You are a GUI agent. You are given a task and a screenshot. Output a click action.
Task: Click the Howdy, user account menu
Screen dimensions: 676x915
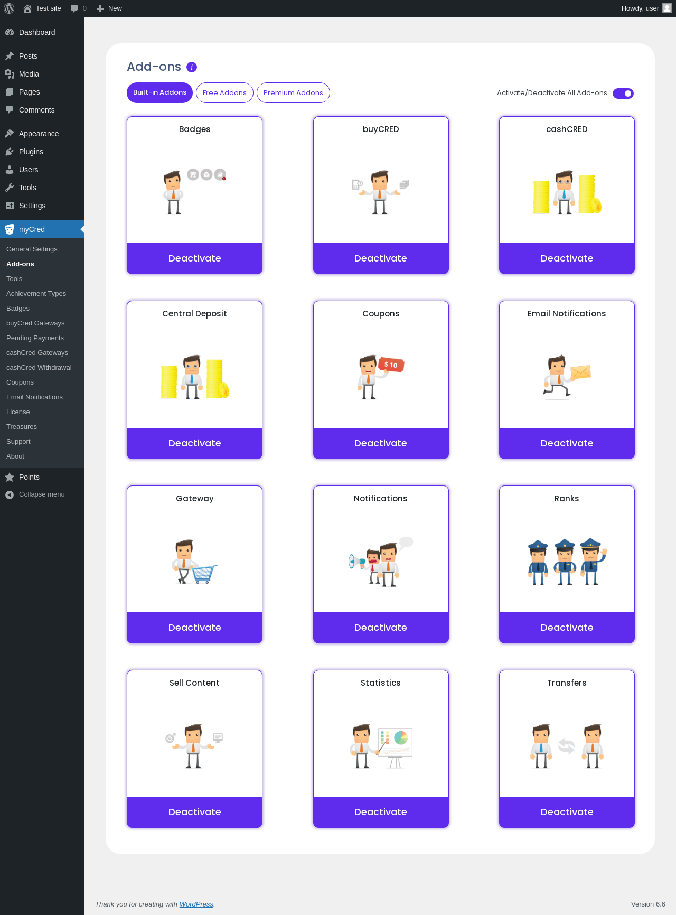click(646, 8)
